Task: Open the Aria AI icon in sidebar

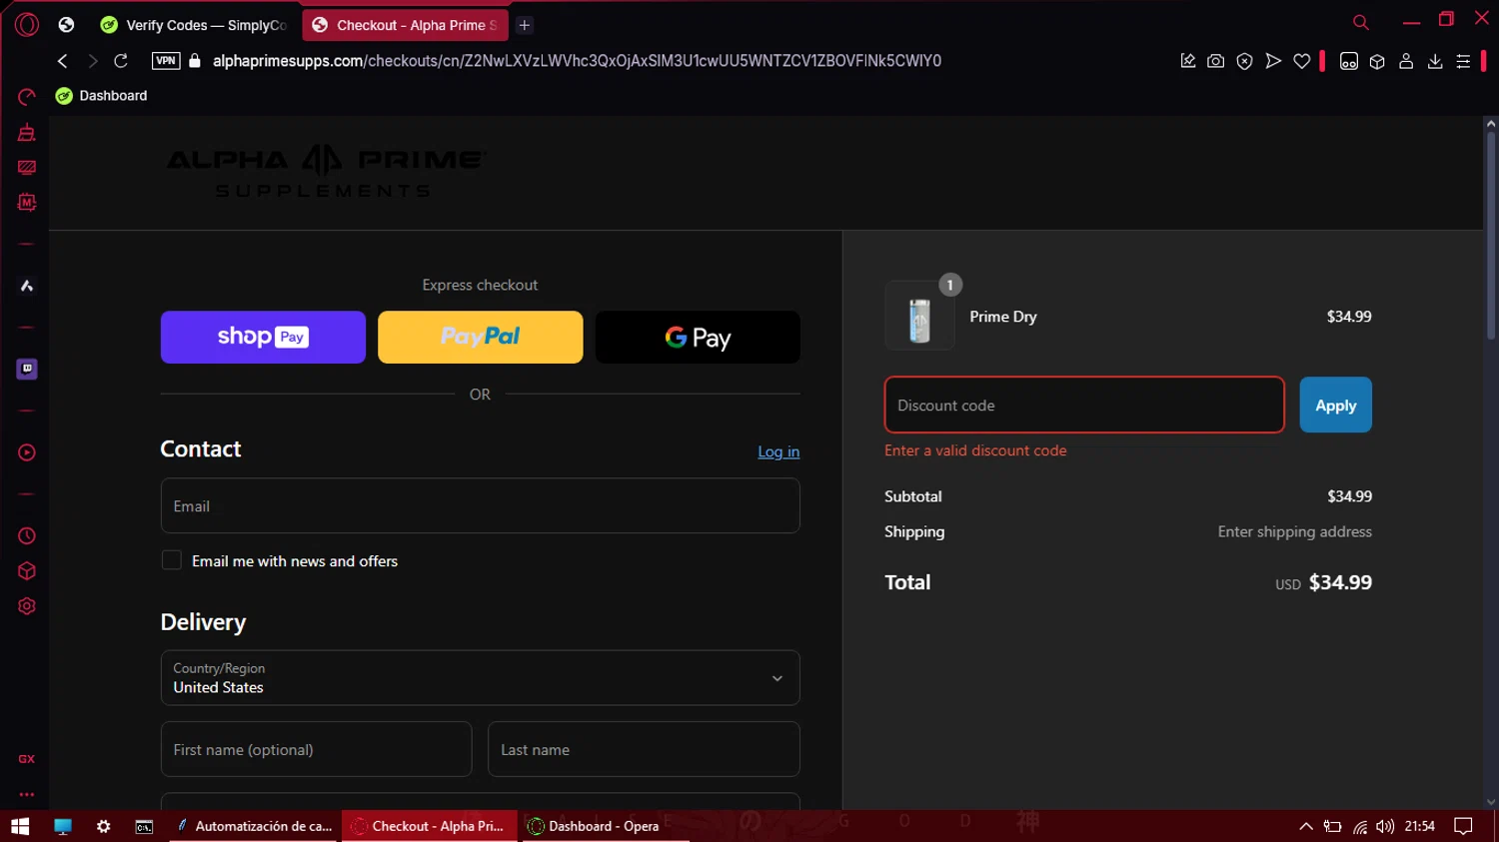Action: [27, 286]
